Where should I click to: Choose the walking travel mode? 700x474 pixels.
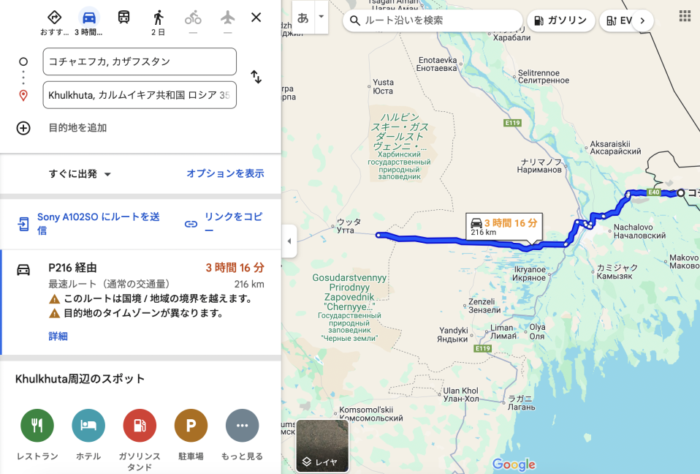[x=158, y=18]
